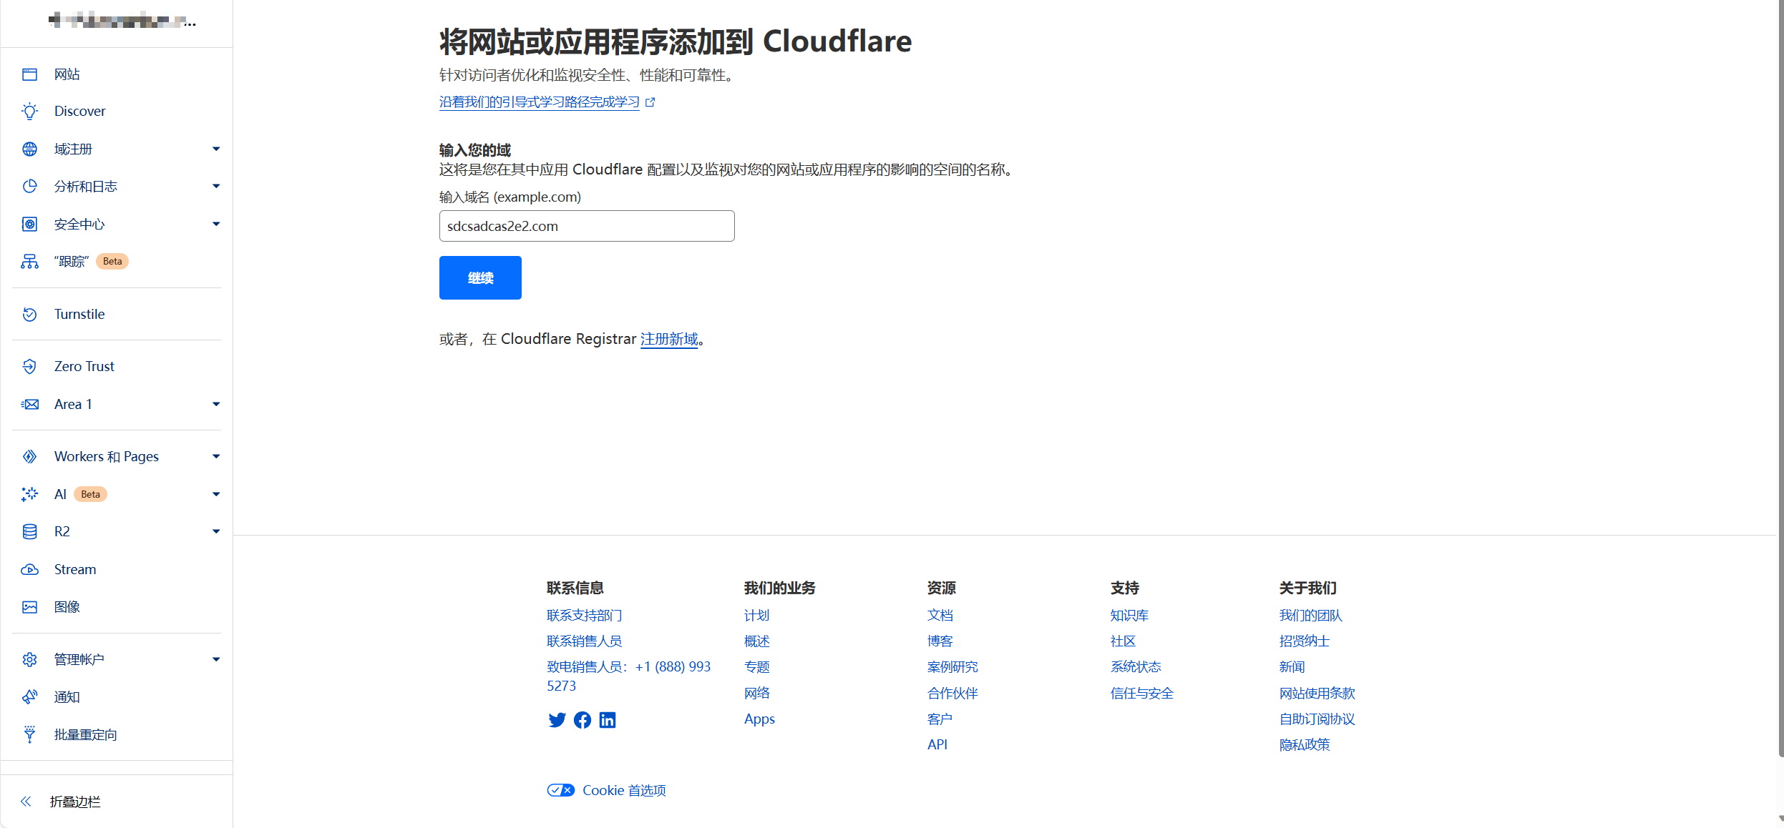Click the 域注册 globe icon
The height and width of the screenshot is (828, 1784).
pos(29,149)
